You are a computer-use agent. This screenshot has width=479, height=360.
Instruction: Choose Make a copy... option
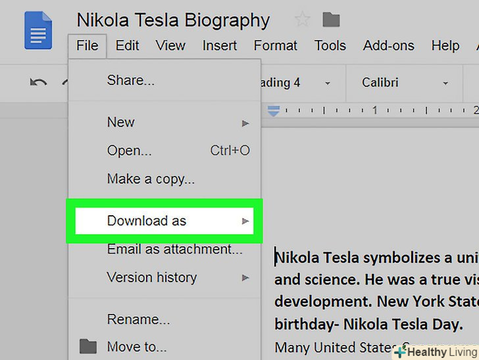151,179
